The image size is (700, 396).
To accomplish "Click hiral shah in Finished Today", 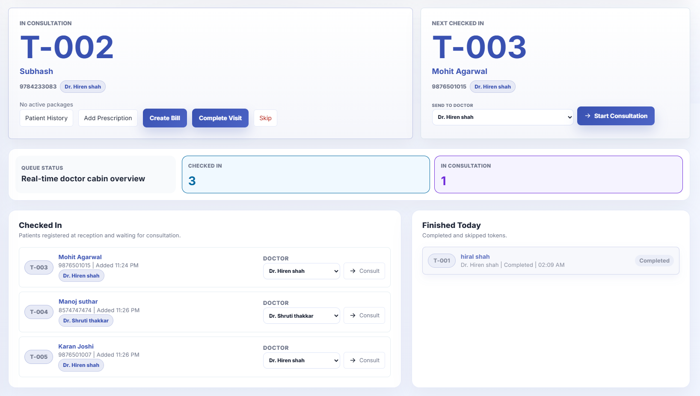I will tap(475, 257).
